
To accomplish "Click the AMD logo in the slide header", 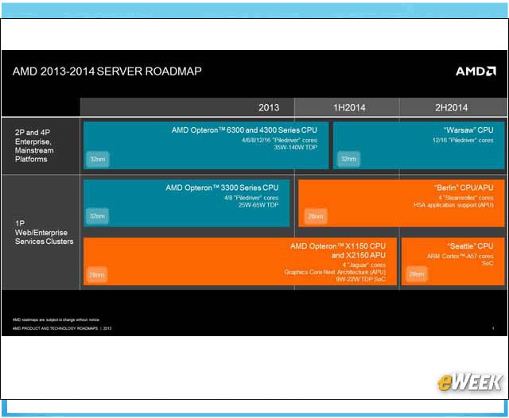I will tap(475, 72).
